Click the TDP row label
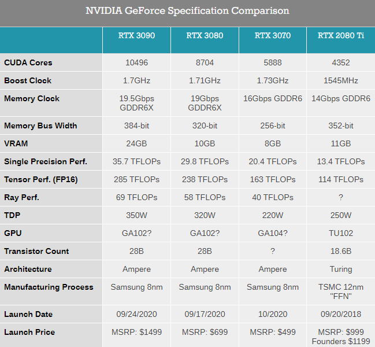Viewport: 375px width, 347px height. 12,215
